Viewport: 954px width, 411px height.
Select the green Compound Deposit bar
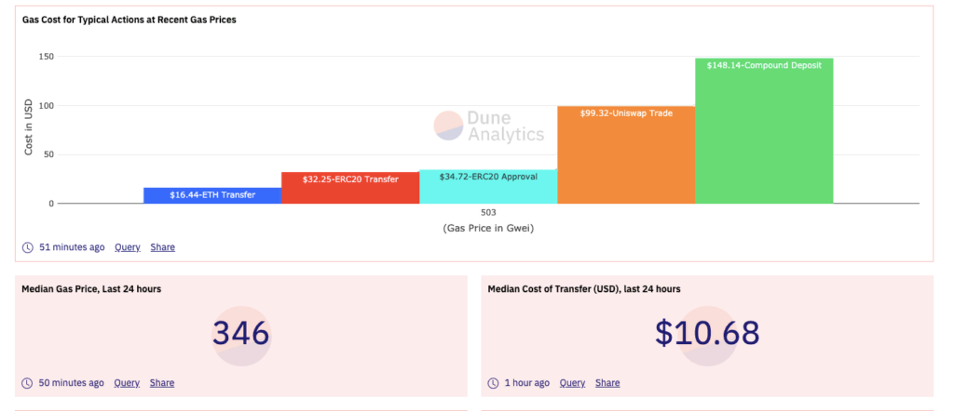[764, 130]
